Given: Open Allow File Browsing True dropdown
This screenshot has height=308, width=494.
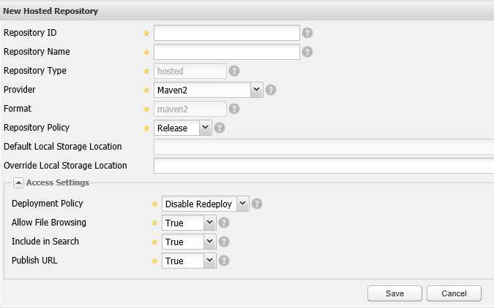Looking at the screenshot, I should click(210, 223).
